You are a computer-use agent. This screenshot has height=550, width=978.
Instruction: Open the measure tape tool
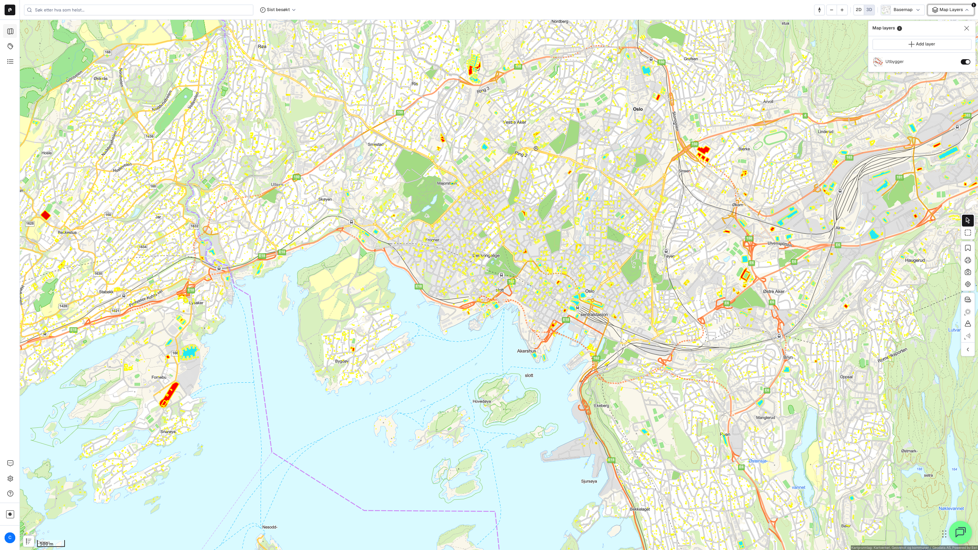click(x=968, y=300)
